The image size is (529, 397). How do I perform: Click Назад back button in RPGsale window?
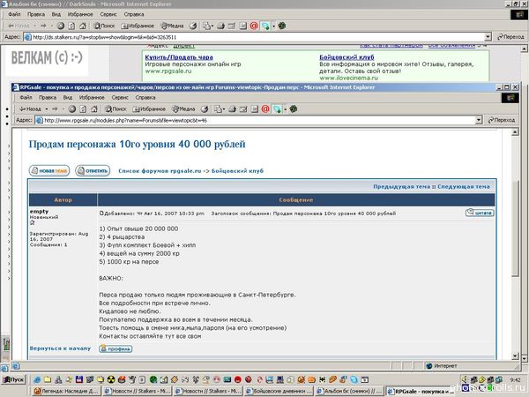[30, 109]
